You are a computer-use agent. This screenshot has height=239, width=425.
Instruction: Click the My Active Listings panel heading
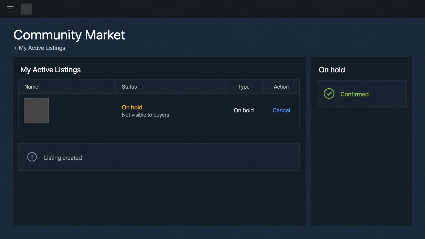[x=51, y=70]
